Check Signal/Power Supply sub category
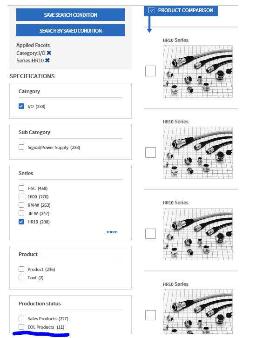This screenshot has height=338, width=256. pos(21,147)
